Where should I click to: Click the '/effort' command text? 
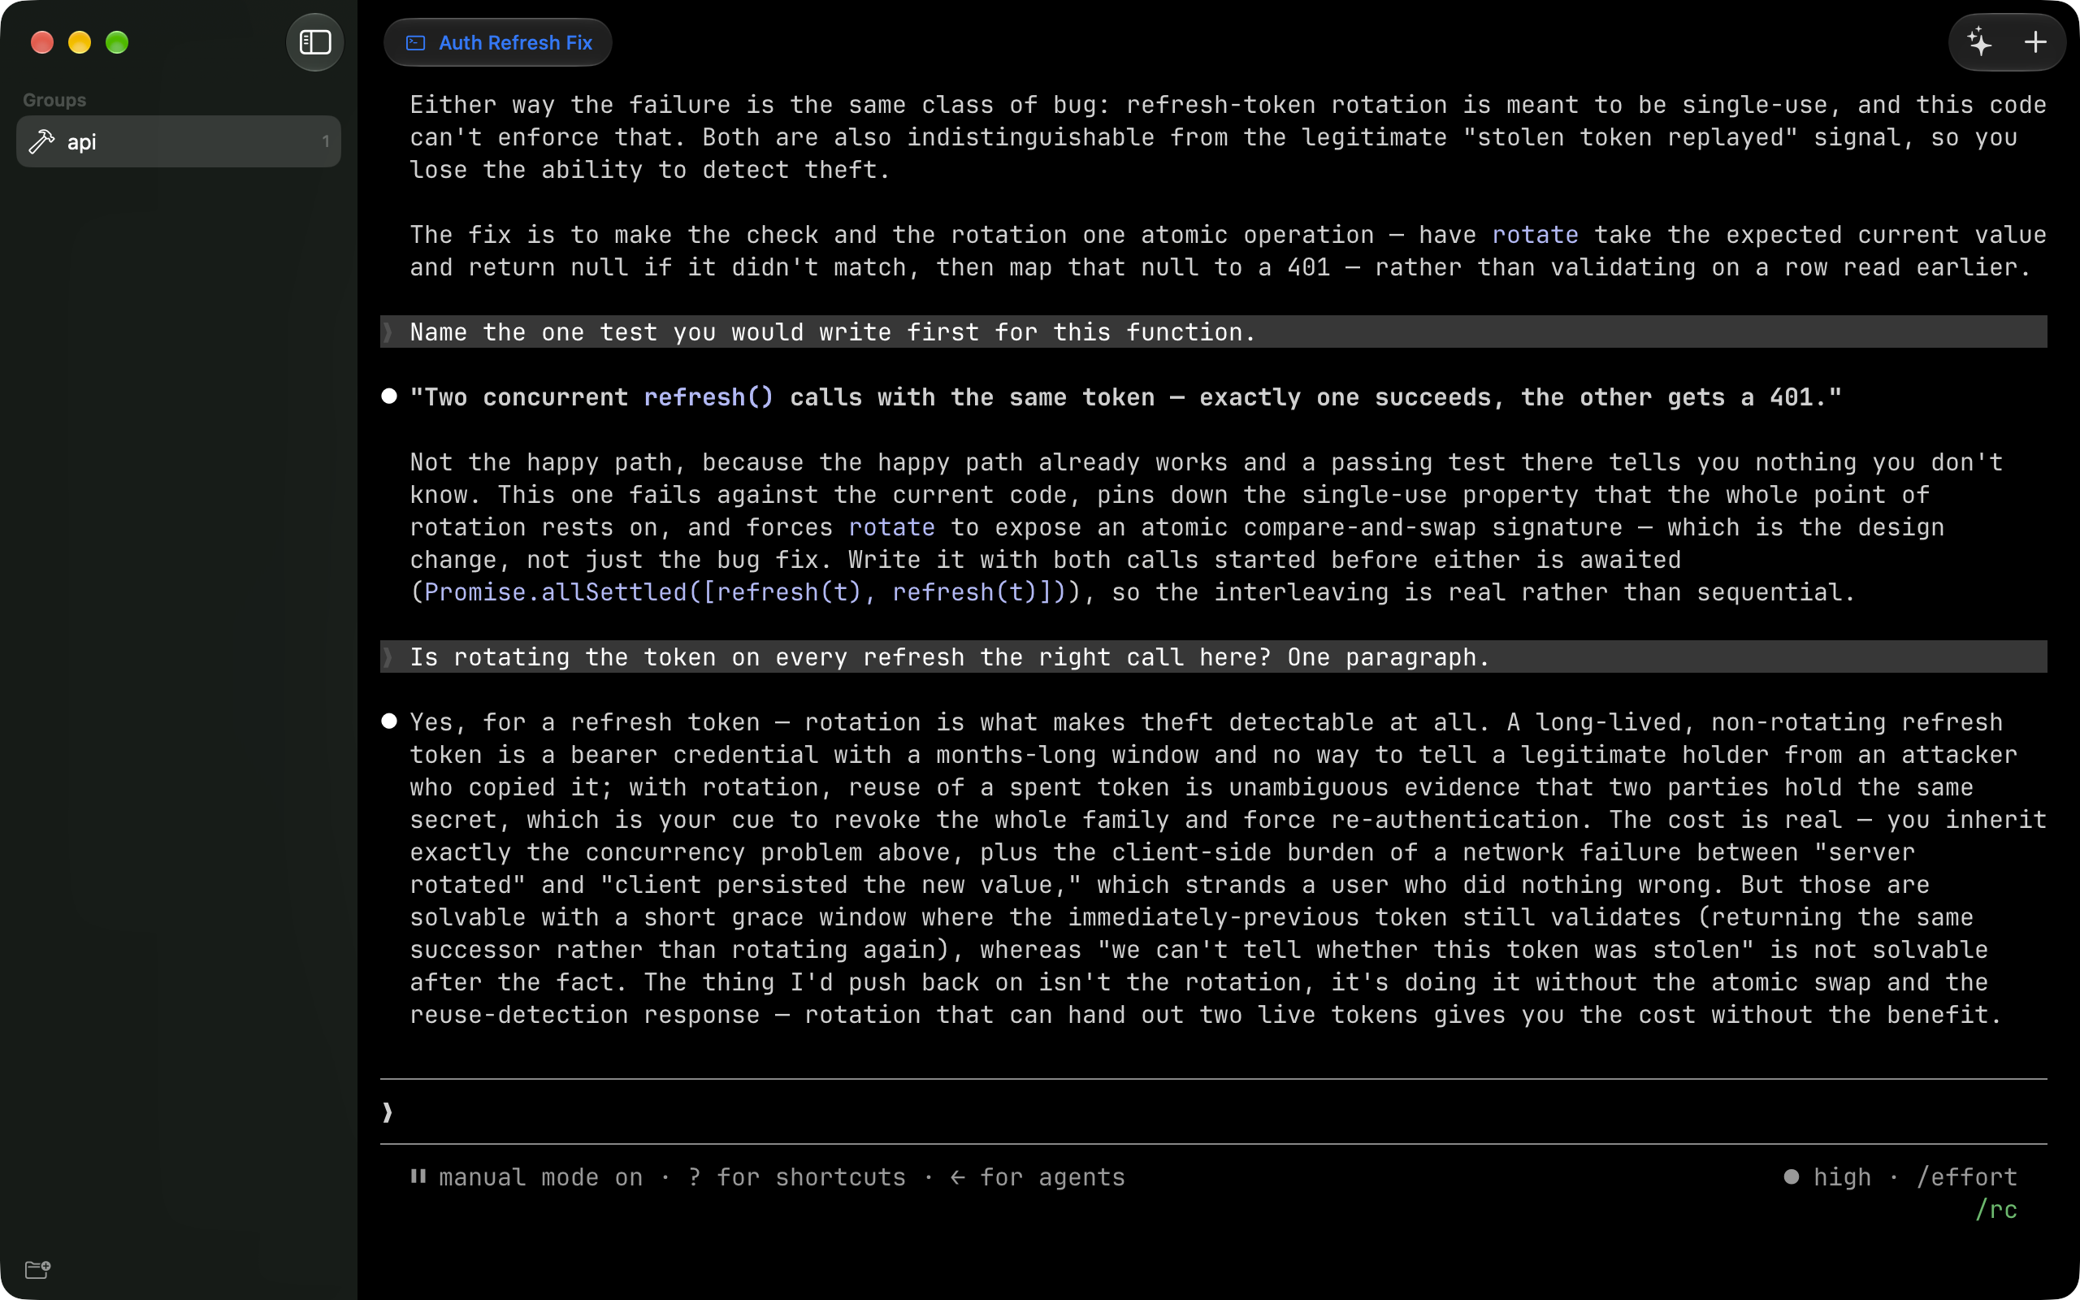click(1966, 1177)
